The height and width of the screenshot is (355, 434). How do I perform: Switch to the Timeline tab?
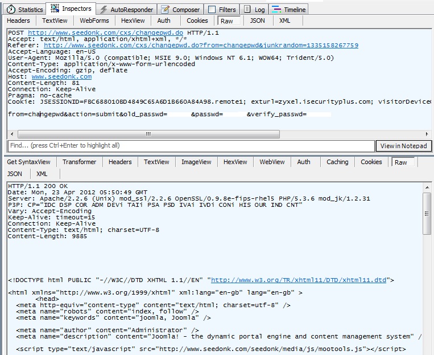point(288,10)
